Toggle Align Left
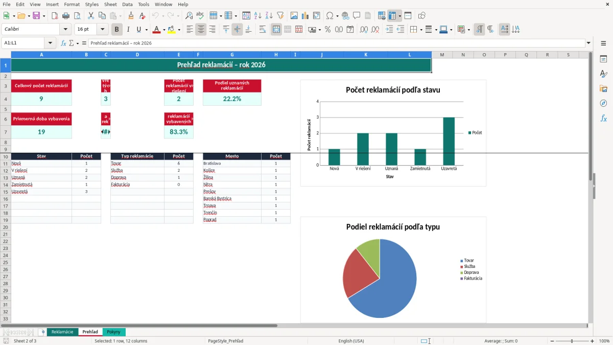 coord(190,30)
